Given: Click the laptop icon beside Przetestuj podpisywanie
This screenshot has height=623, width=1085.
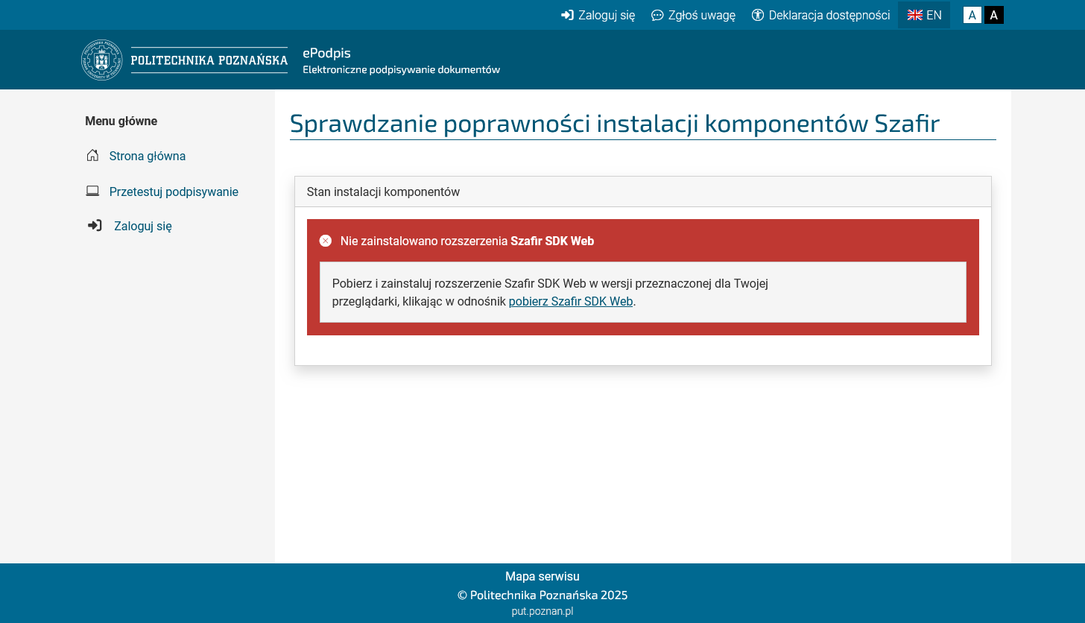Looking at the screenshot, I should (x=92, y=192).
